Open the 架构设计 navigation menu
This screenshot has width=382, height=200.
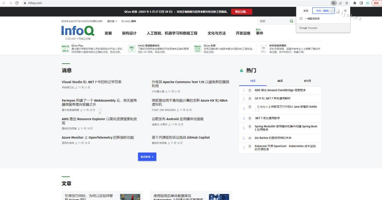pyautogui.click(x=129, y=33)
